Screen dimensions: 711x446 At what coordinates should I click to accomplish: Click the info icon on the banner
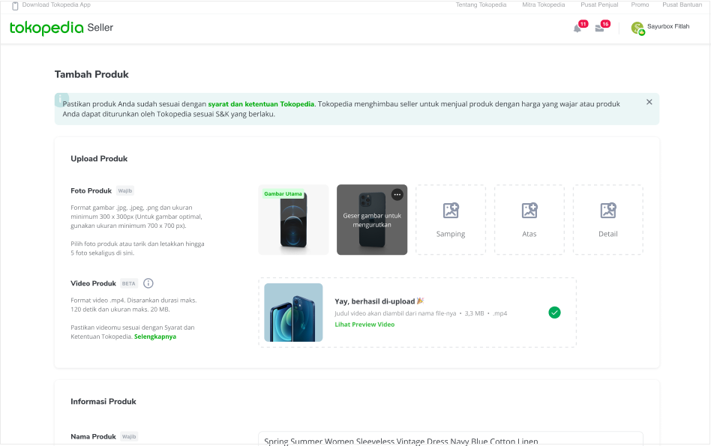tap(61, 99)
